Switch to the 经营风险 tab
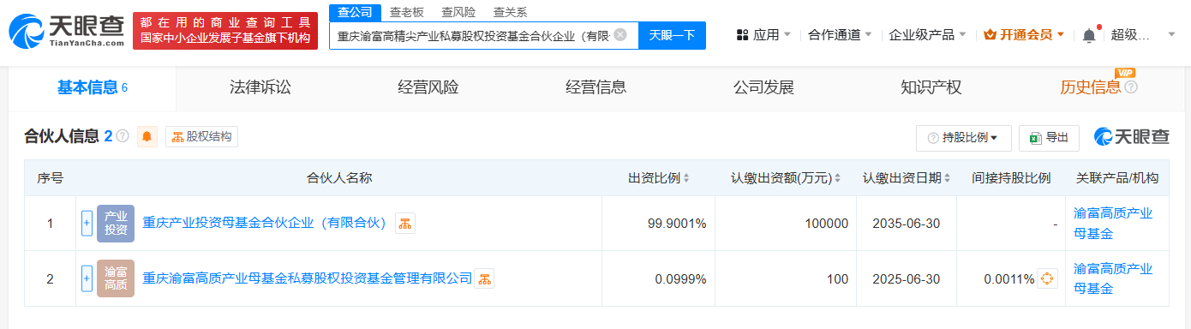 [428, 87]
